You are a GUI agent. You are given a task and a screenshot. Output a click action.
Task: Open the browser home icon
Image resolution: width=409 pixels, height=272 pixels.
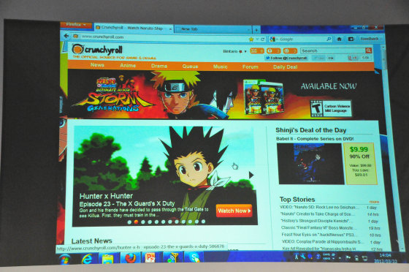click(x=339, y=39)
